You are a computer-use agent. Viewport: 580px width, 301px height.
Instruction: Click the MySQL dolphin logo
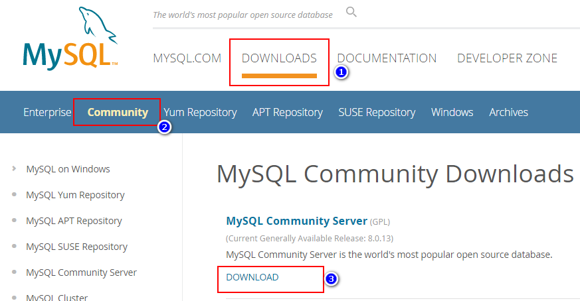point(70,38)
